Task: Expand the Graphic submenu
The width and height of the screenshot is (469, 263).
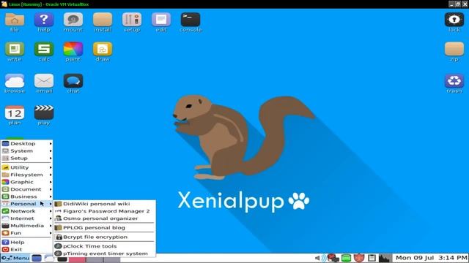Action: pos(26,182)
